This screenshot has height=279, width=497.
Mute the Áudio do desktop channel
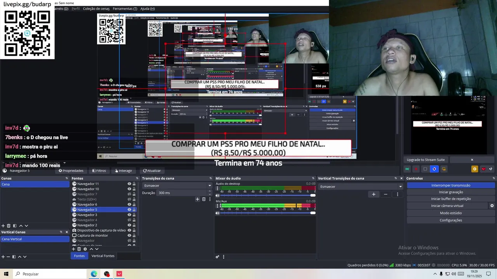click(217, 195)
